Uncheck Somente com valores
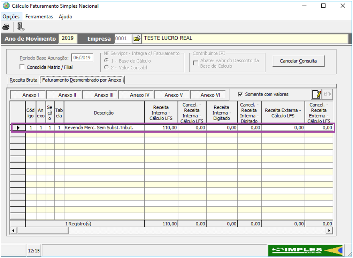The width and height of the screenshot is (353, 258). coord(240,94)
